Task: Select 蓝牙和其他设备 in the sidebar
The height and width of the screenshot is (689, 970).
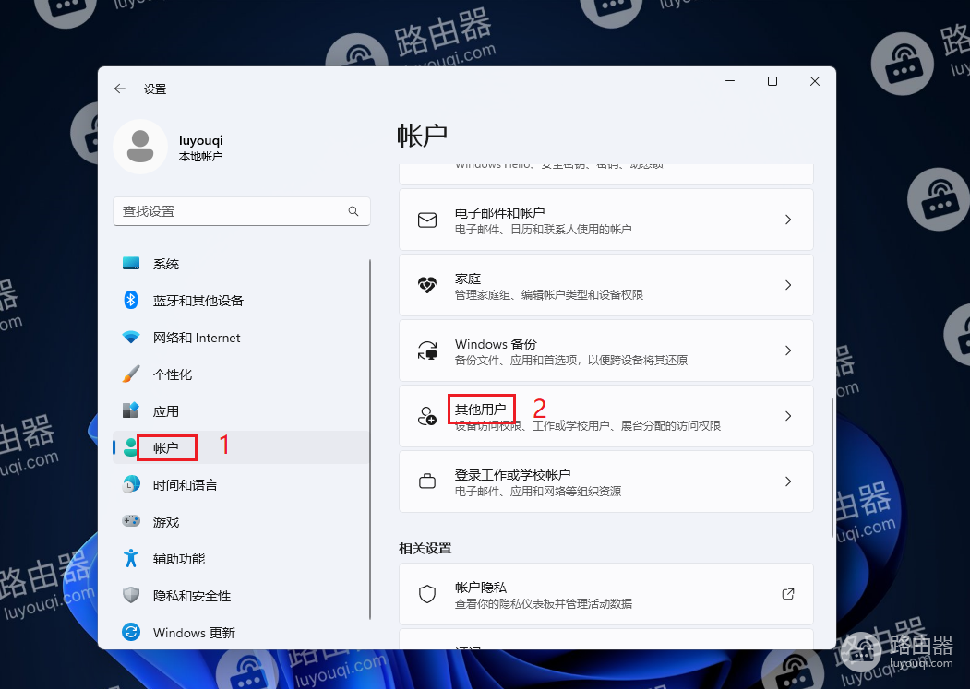Action: pyautogui.click(x=241, y=301)
